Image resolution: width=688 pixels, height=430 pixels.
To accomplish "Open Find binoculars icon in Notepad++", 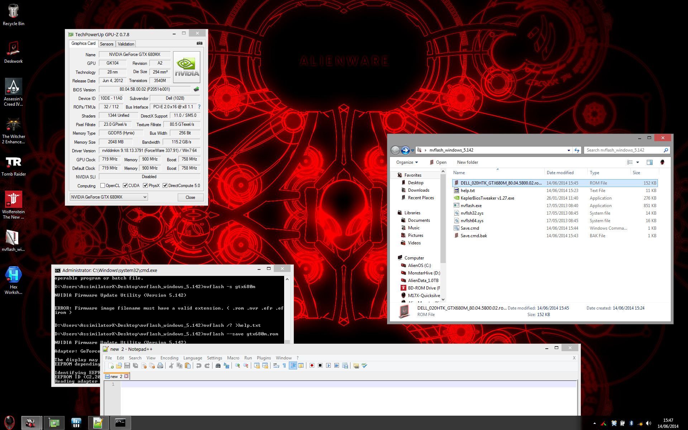I will point(218,365).
